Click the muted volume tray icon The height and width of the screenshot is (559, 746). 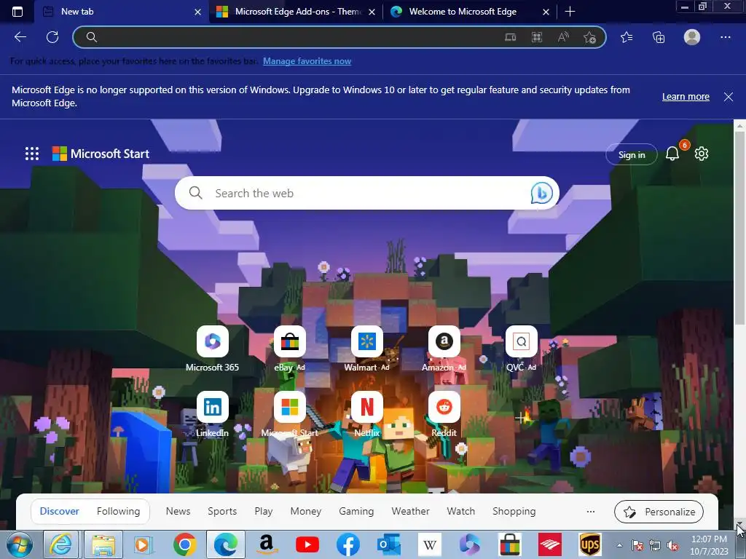pyautogui.click(x=672, y=545)
